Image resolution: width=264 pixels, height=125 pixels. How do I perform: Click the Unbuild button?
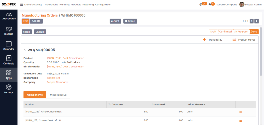pyautogui.click(x=40, y=32)
